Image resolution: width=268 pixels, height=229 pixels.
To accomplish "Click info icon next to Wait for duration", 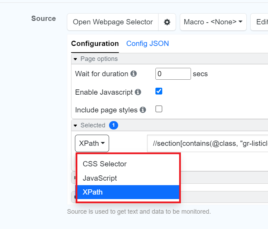I will click(133, 74).
